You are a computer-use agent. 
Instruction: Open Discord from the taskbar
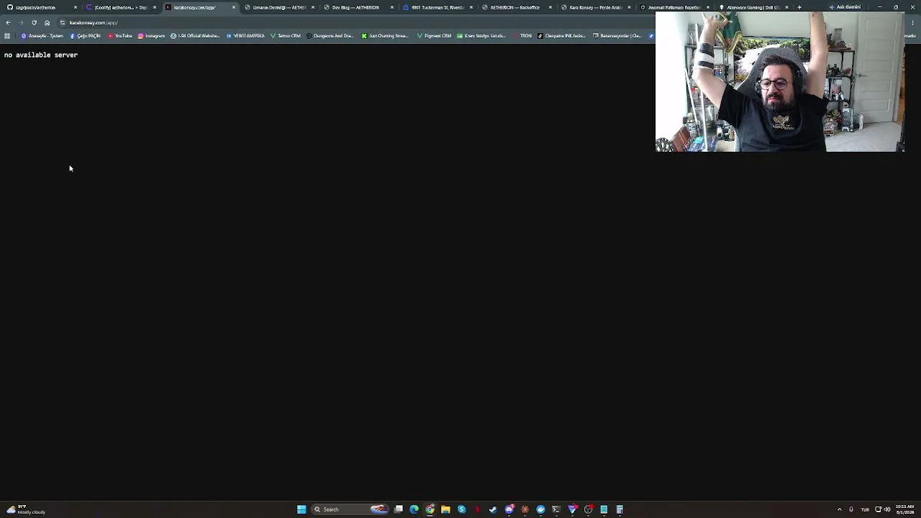pos(509,509)
